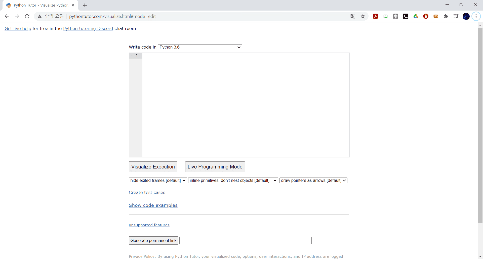Close the Python Tutor tab
The width and height of the screenshot is (483, 259).
point(73,5)
